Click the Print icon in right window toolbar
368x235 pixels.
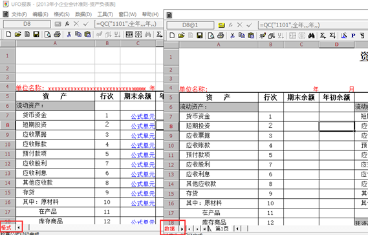pyautogui.click(x=221, y=36)
